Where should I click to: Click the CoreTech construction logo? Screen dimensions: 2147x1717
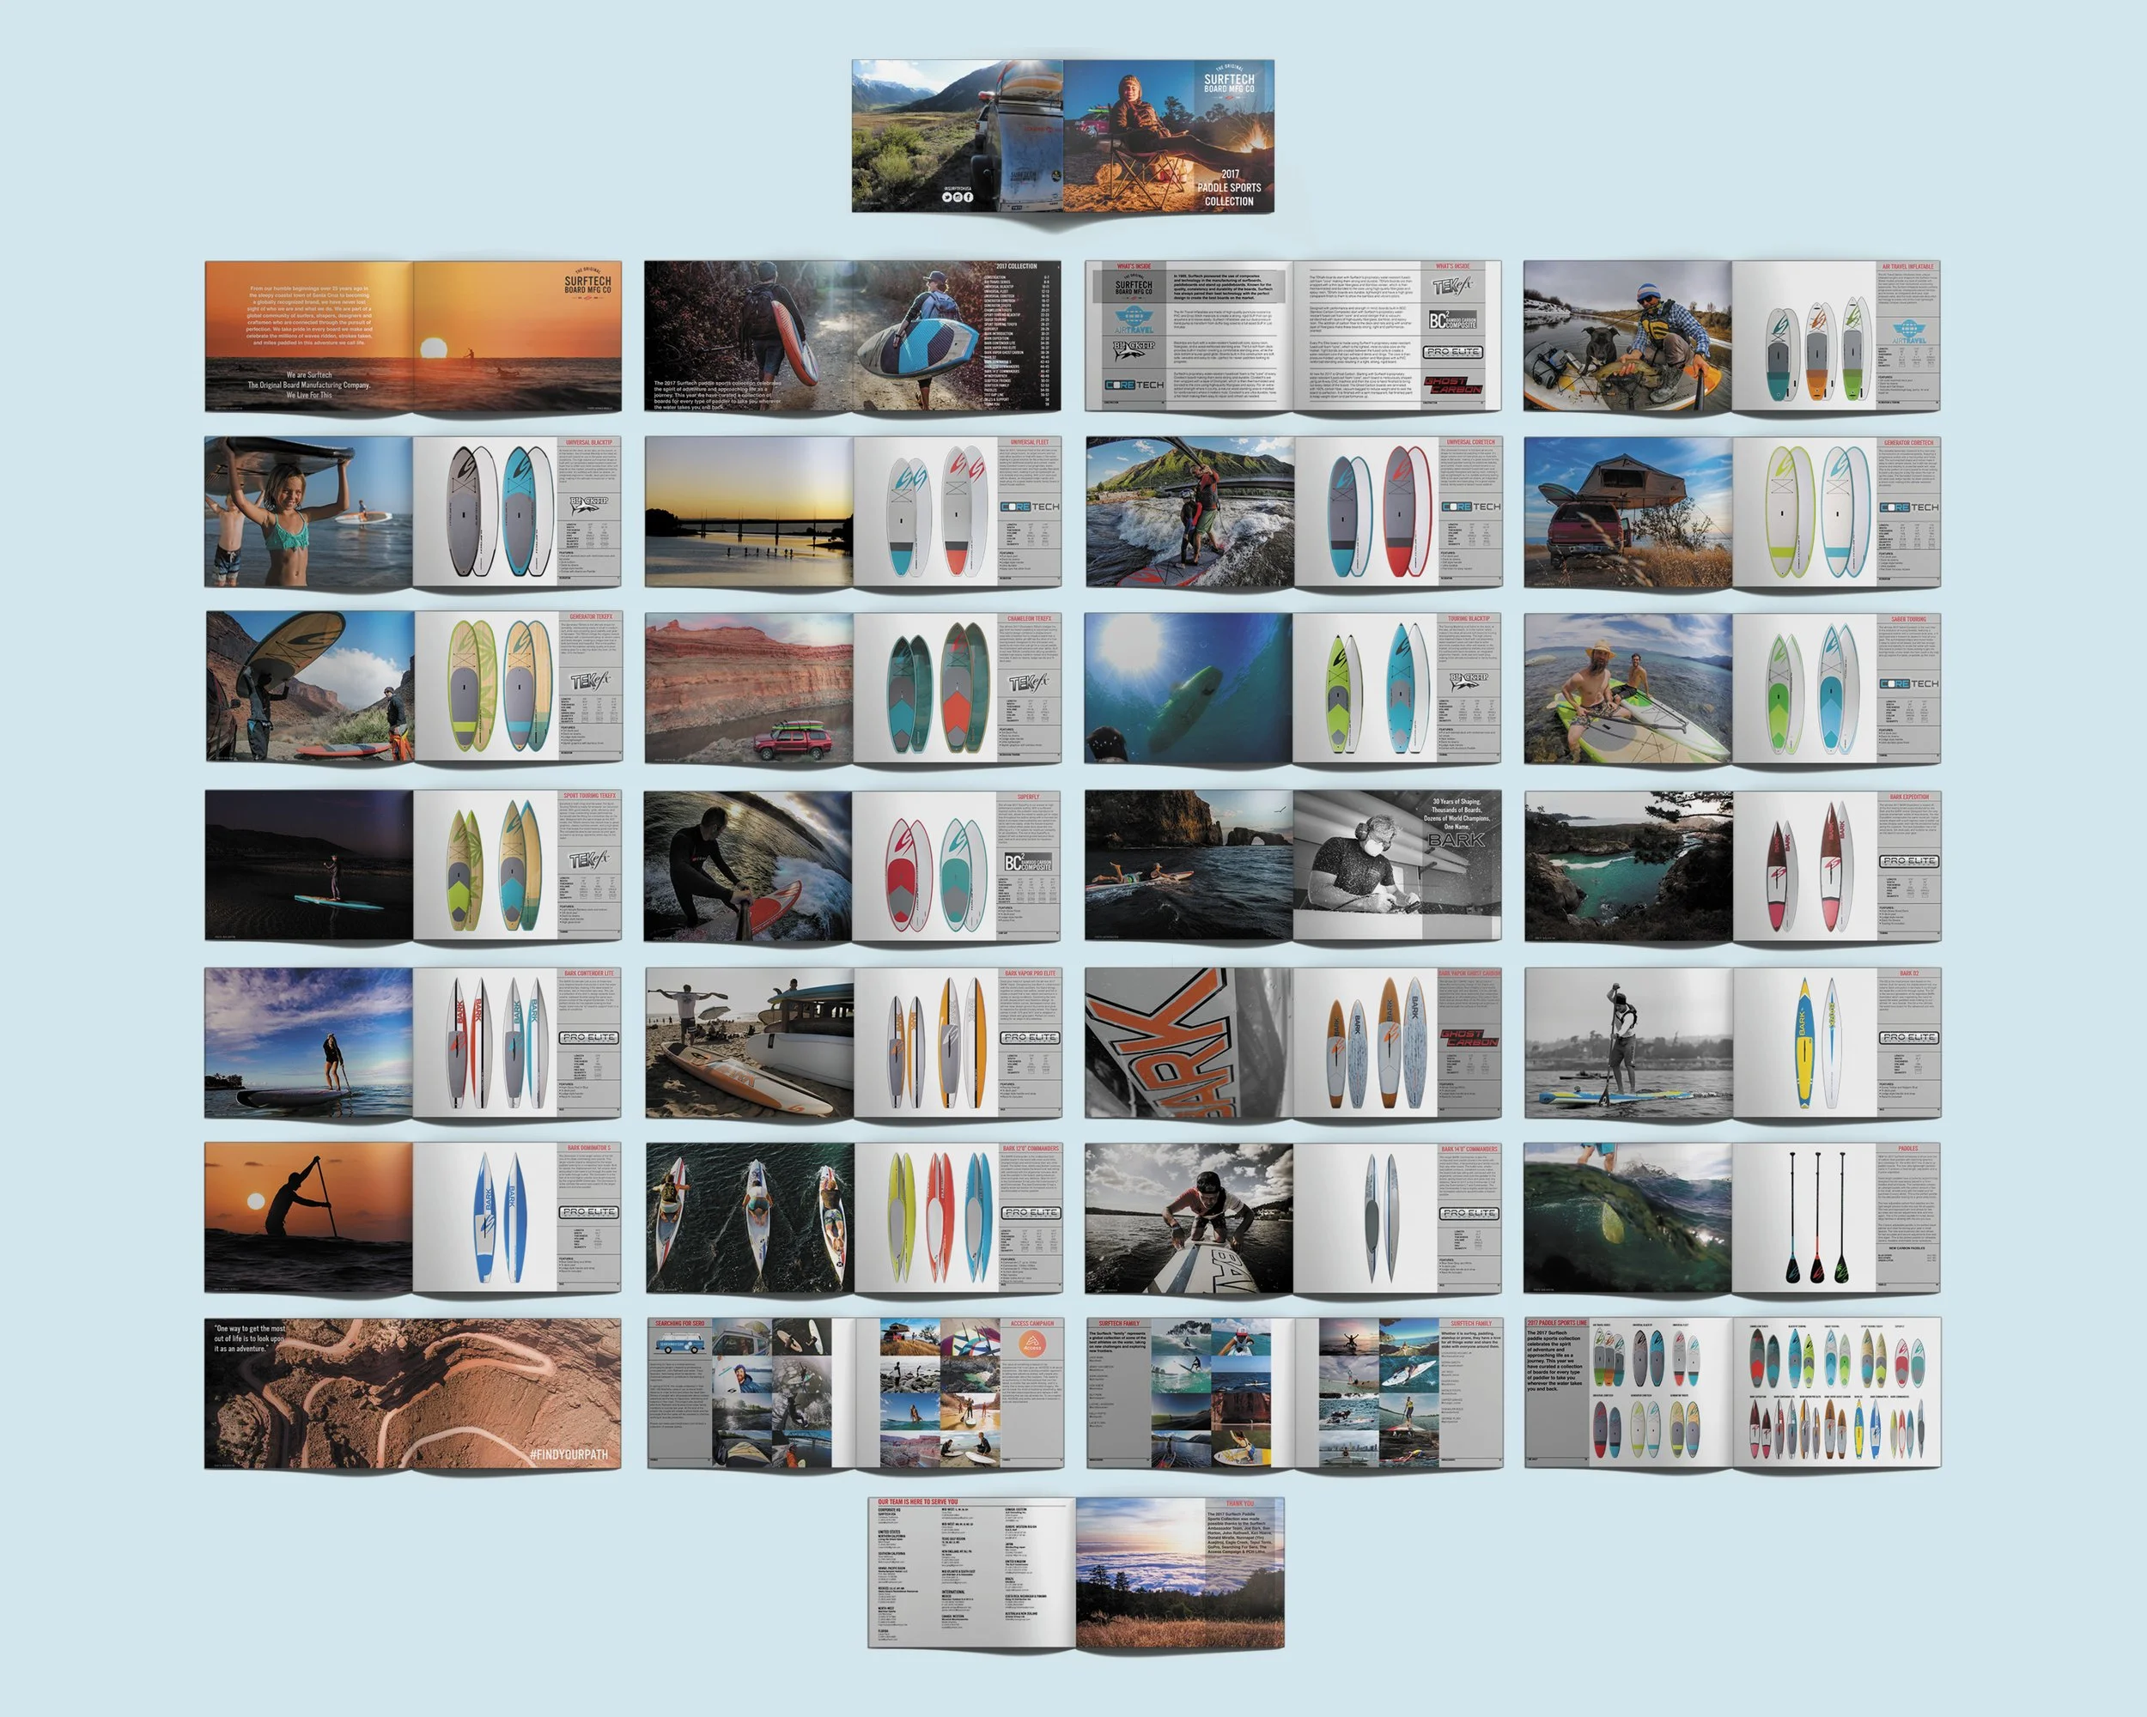(1134, 385)
